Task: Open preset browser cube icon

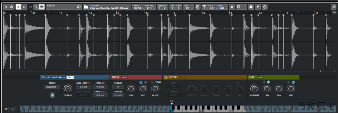Action: coord(79,7)
